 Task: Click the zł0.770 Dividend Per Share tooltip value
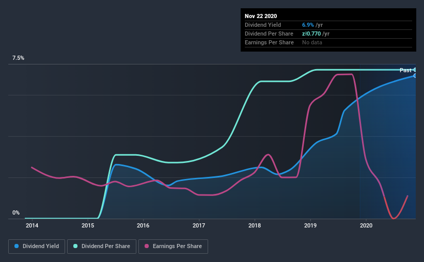(x=311, y=34)
